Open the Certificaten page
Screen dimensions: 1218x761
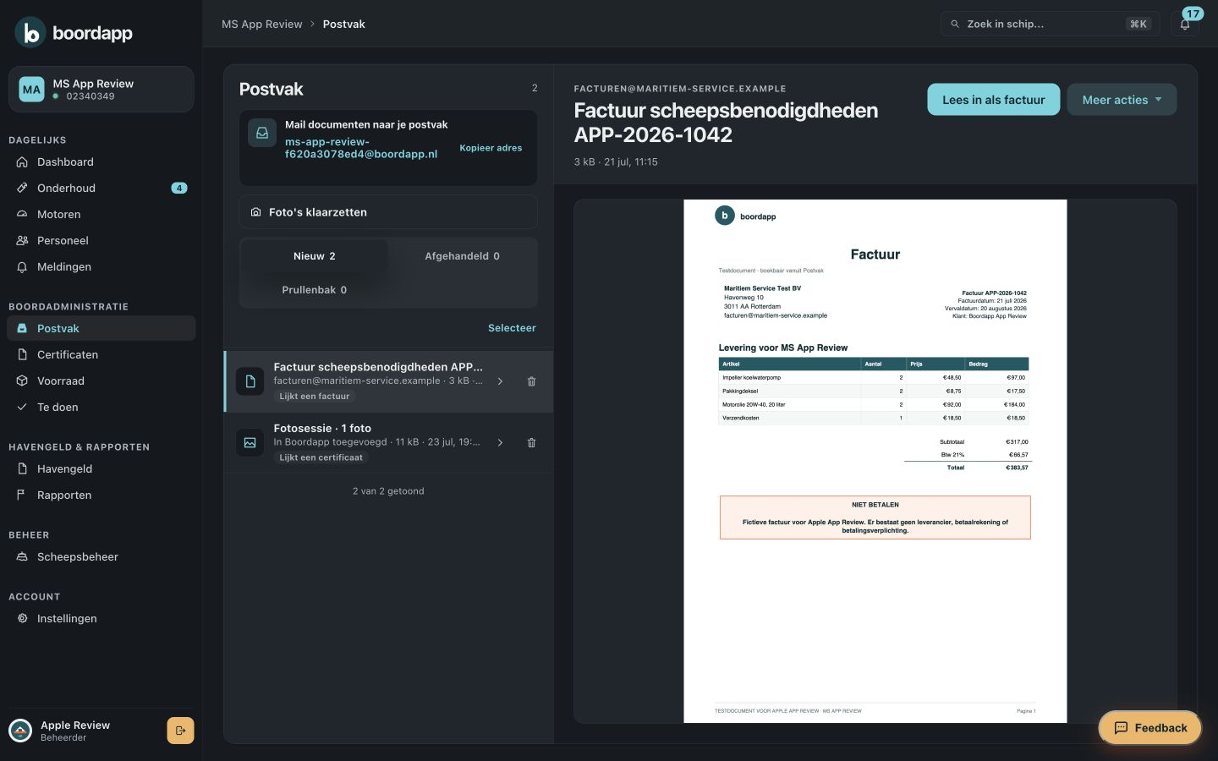[101, 354]
